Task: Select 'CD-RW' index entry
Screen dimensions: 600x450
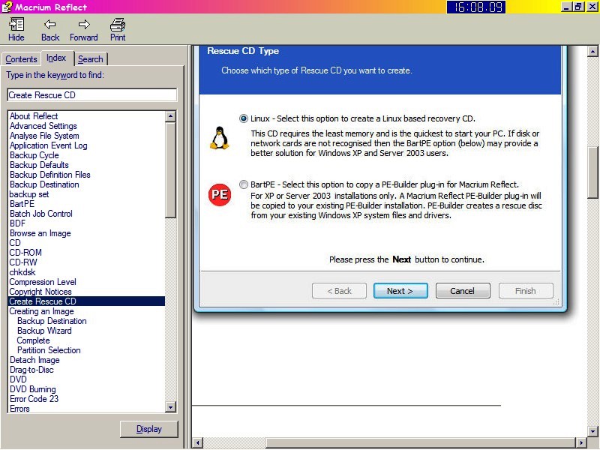Action: pos(23,262)
